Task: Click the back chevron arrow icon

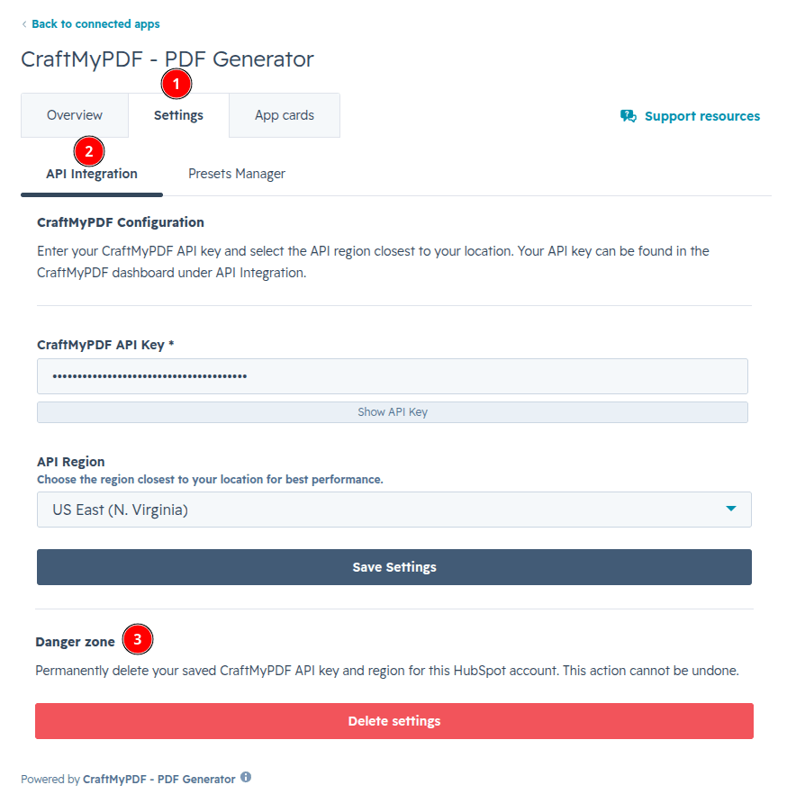Action: pos(24,24)
